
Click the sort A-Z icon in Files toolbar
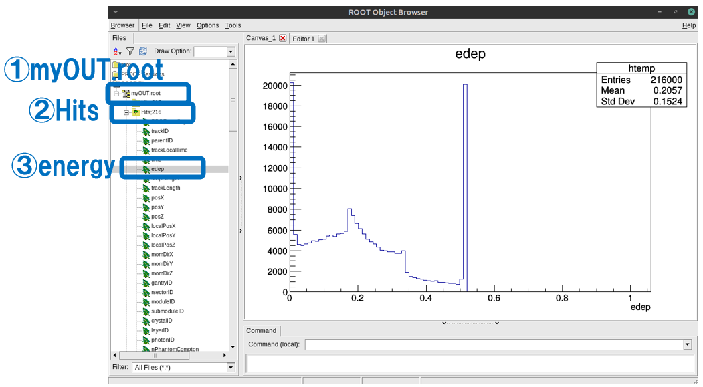[x=118, y=51]
